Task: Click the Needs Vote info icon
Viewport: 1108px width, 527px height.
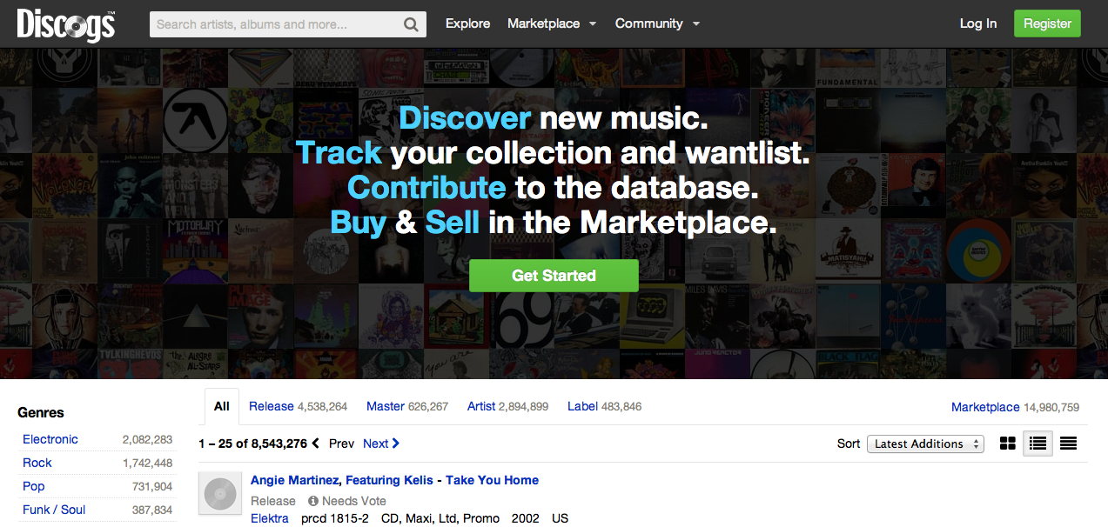Action: [313, 501]
